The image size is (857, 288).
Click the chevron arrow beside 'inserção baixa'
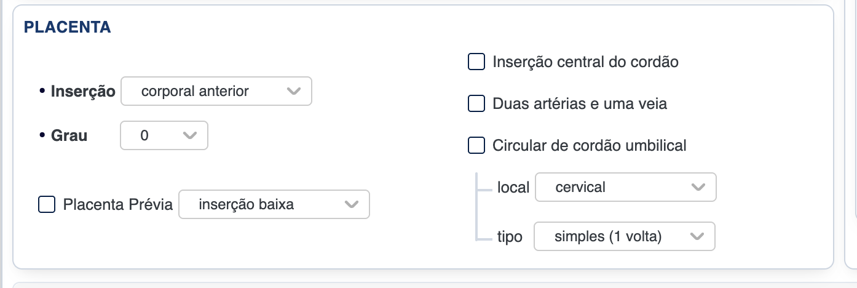(351, 204)
